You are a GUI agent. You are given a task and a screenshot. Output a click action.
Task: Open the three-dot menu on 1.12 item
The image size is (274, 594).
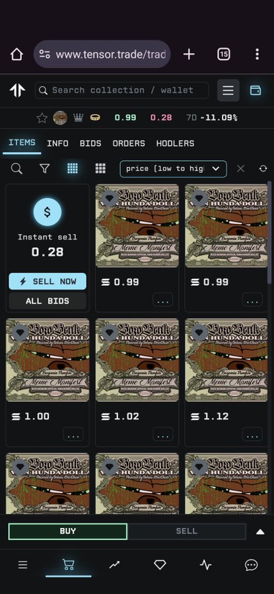click(x=252, y=434)
